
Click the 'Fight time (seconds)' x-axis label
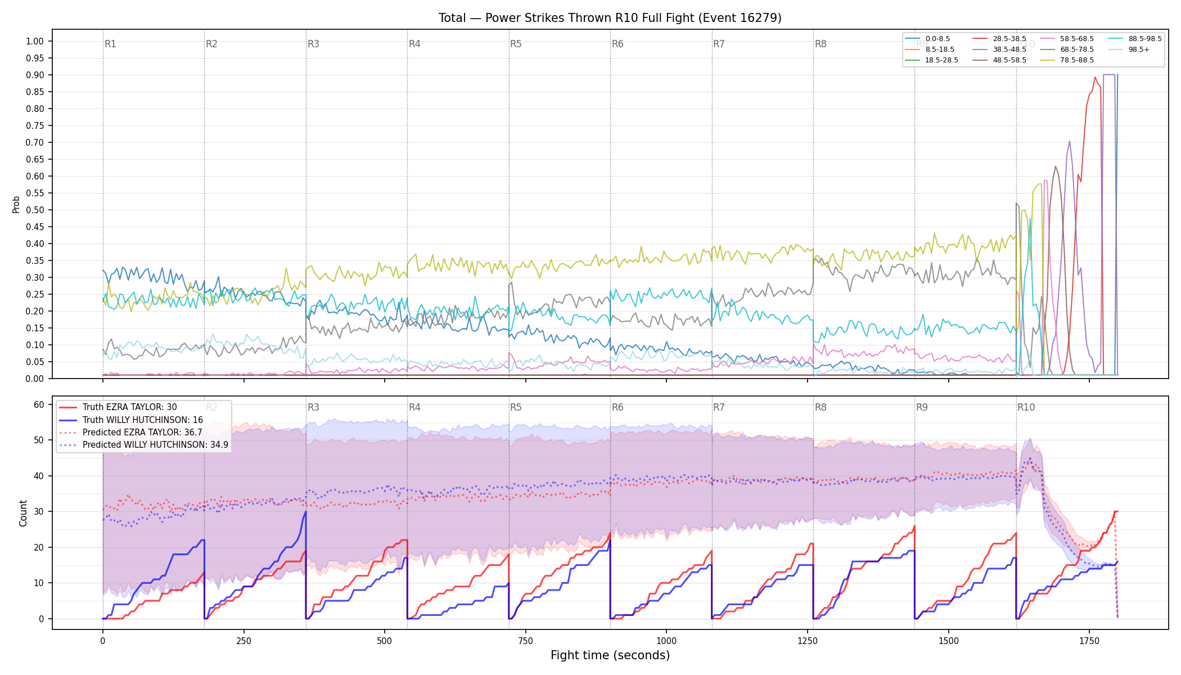(610, 655)
